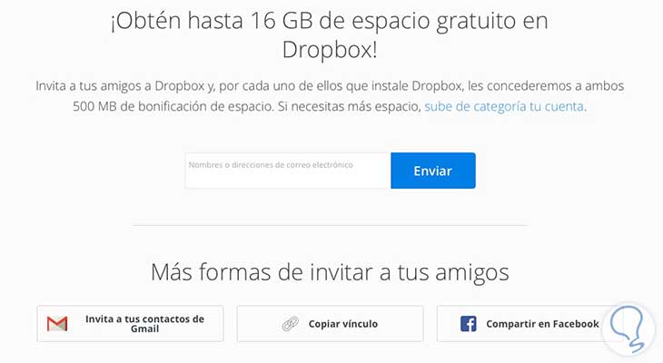The height and width of the screenshot is (363, 663).
Task: Click 'Más formas de invitar a tus amigos' heading
Action: point(330,271)
